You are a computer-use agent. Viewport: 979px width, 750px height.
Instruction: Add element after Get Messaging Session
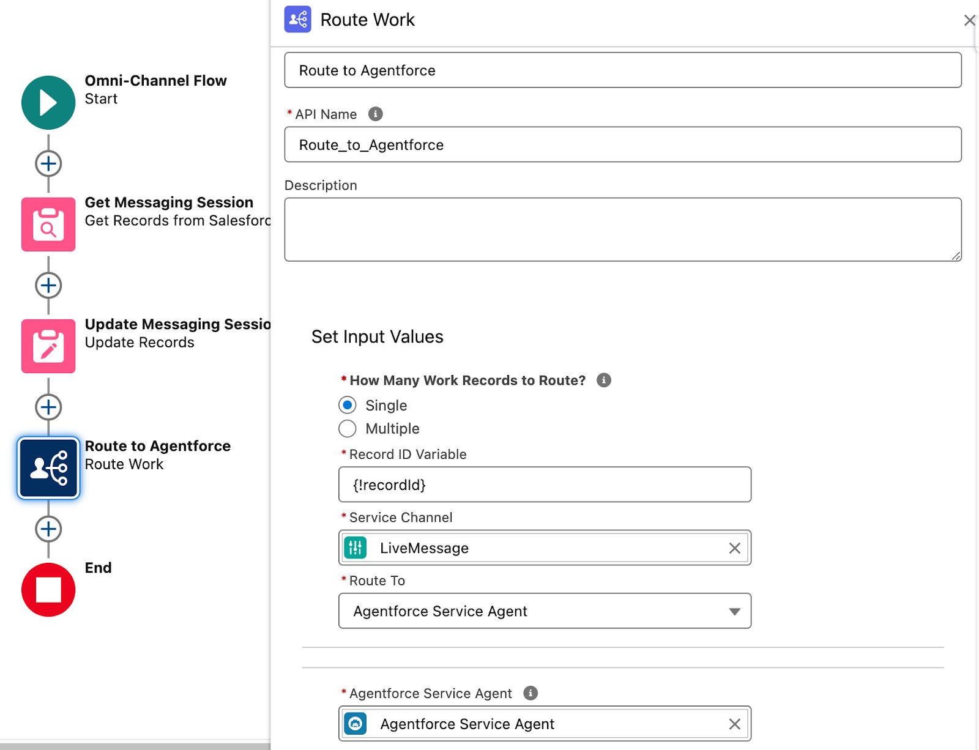click(48, 285)
